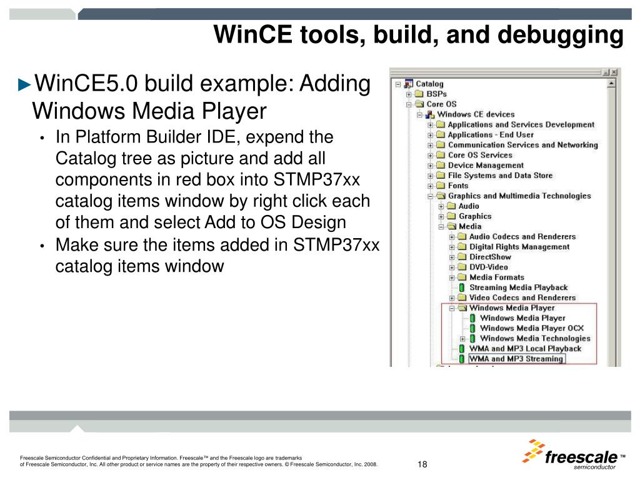This screenshot has height=480, width=640.
Task: Click the BSPs folder icon
Action: click(419, 94)
